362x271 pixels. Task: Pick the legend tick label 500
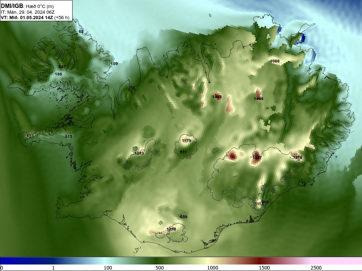(160, 268)
